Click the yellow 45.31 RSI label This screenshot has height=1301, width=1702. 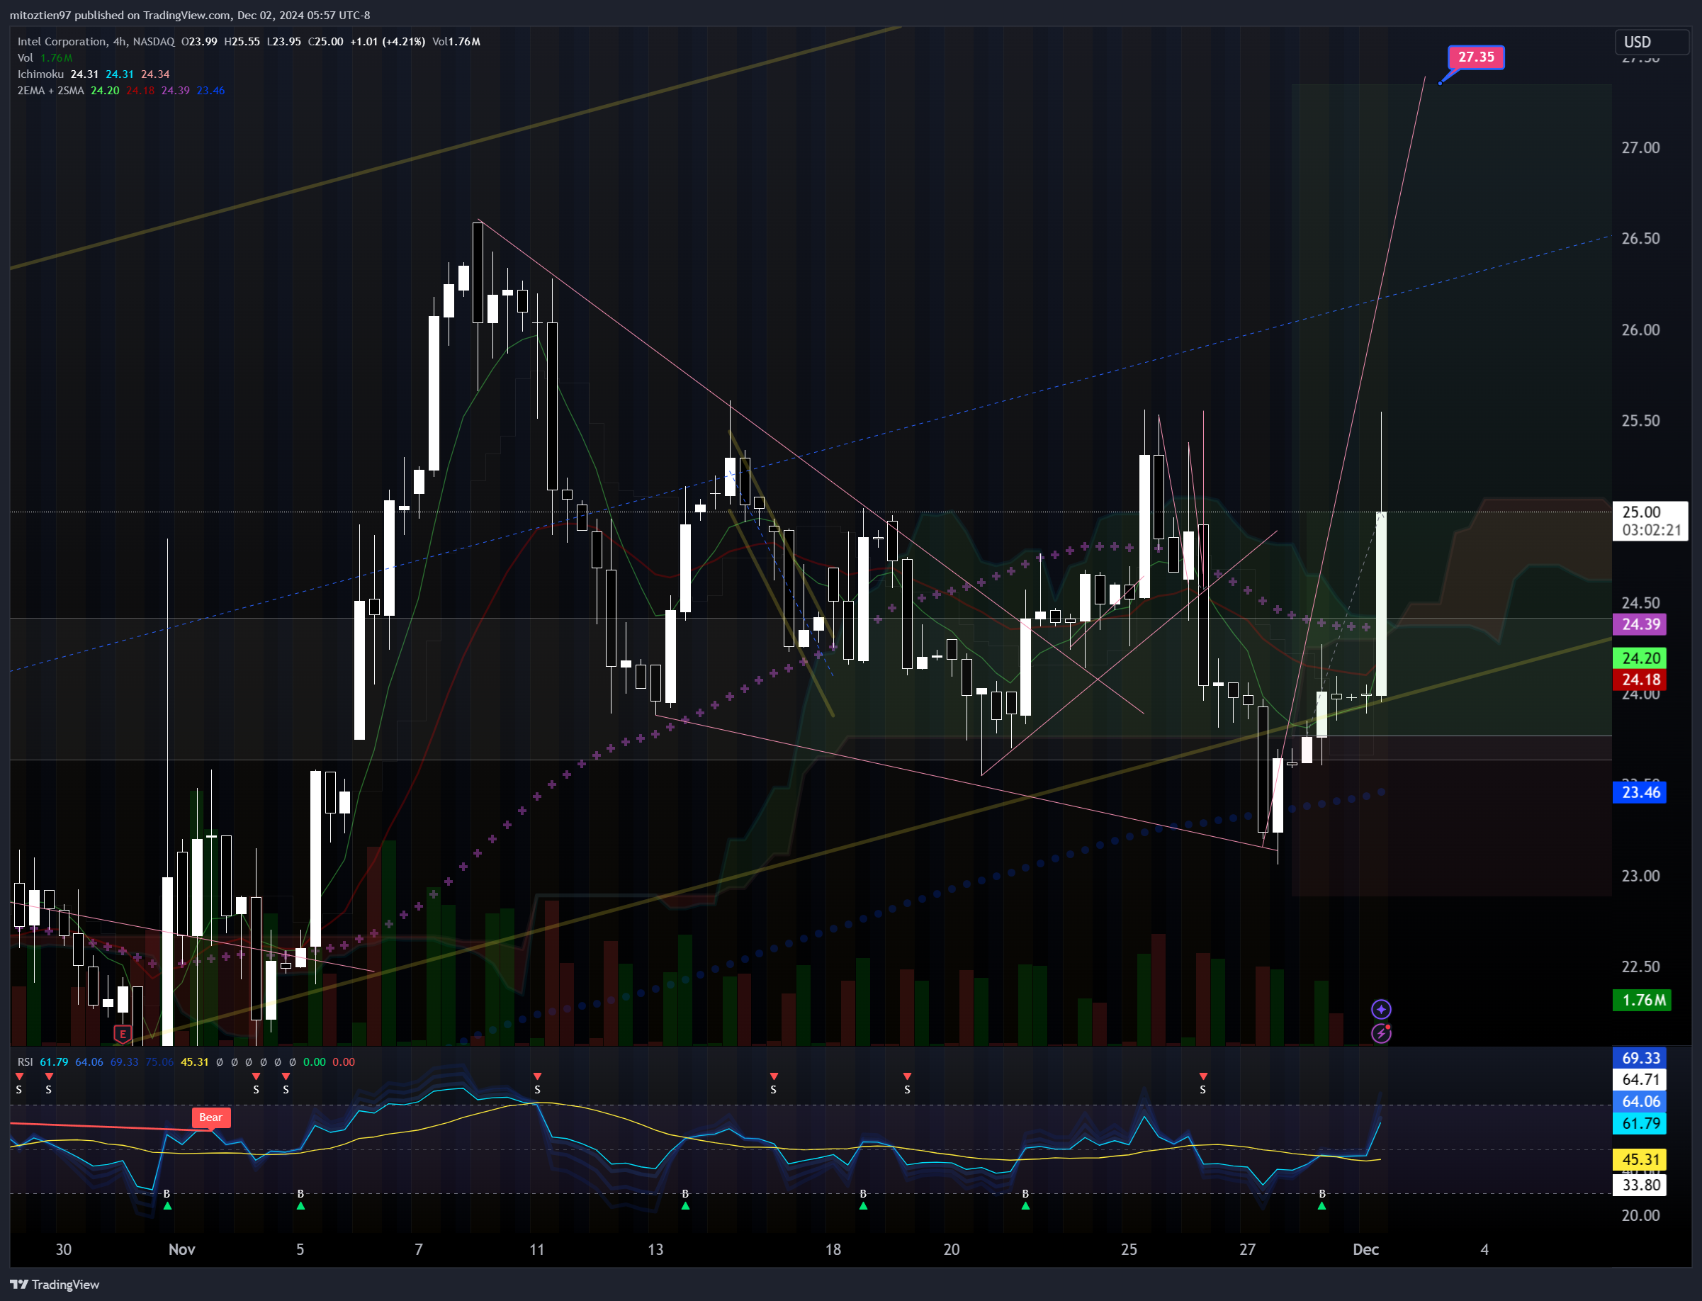click(x=1639, y=1159)
